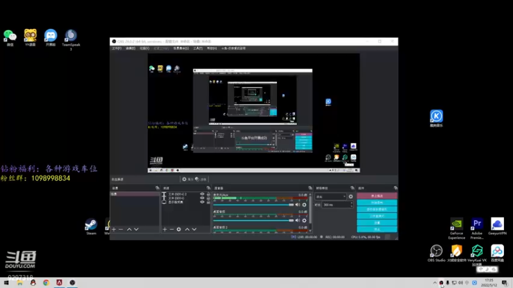Open Chrome from the taskbar
Viewport: 513px width, 288px height.
click(46, 283)
